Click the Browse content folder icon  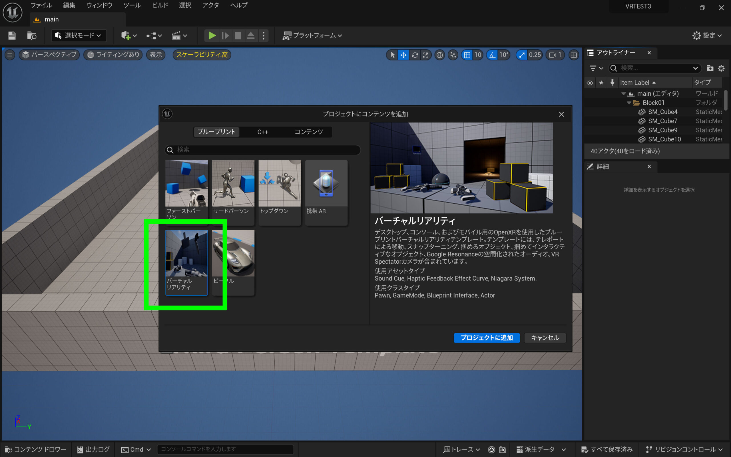point(31,36)
